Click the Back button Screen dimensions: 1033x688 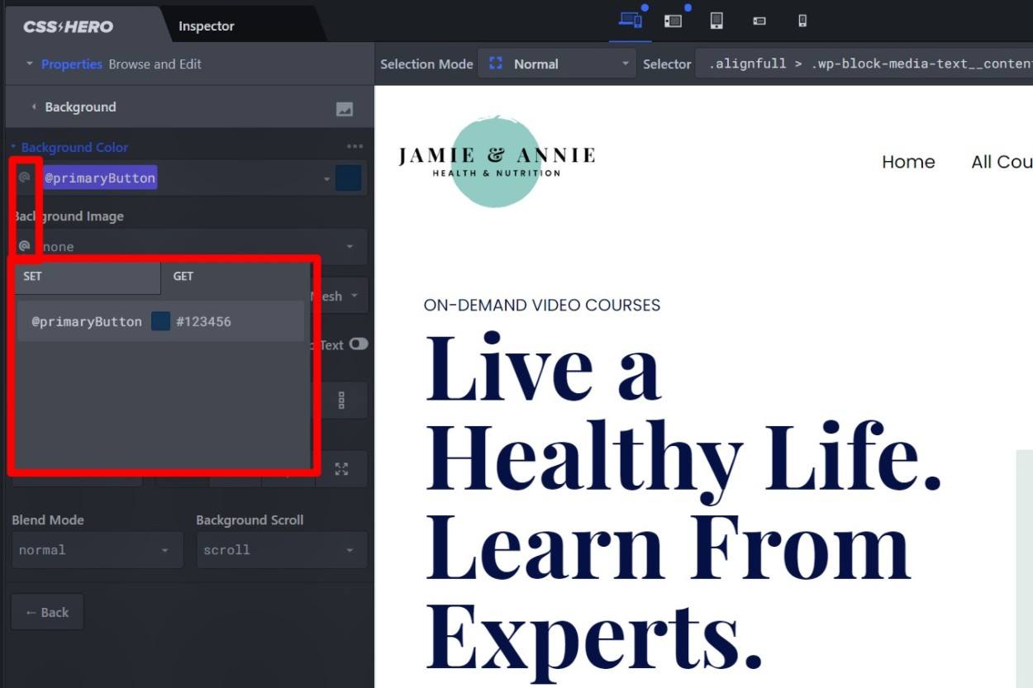(47, 612)
